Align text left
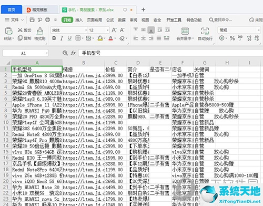 click(x=135, y=38)
